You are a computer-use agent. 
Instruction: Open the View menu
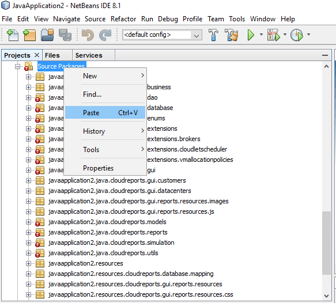41,19
